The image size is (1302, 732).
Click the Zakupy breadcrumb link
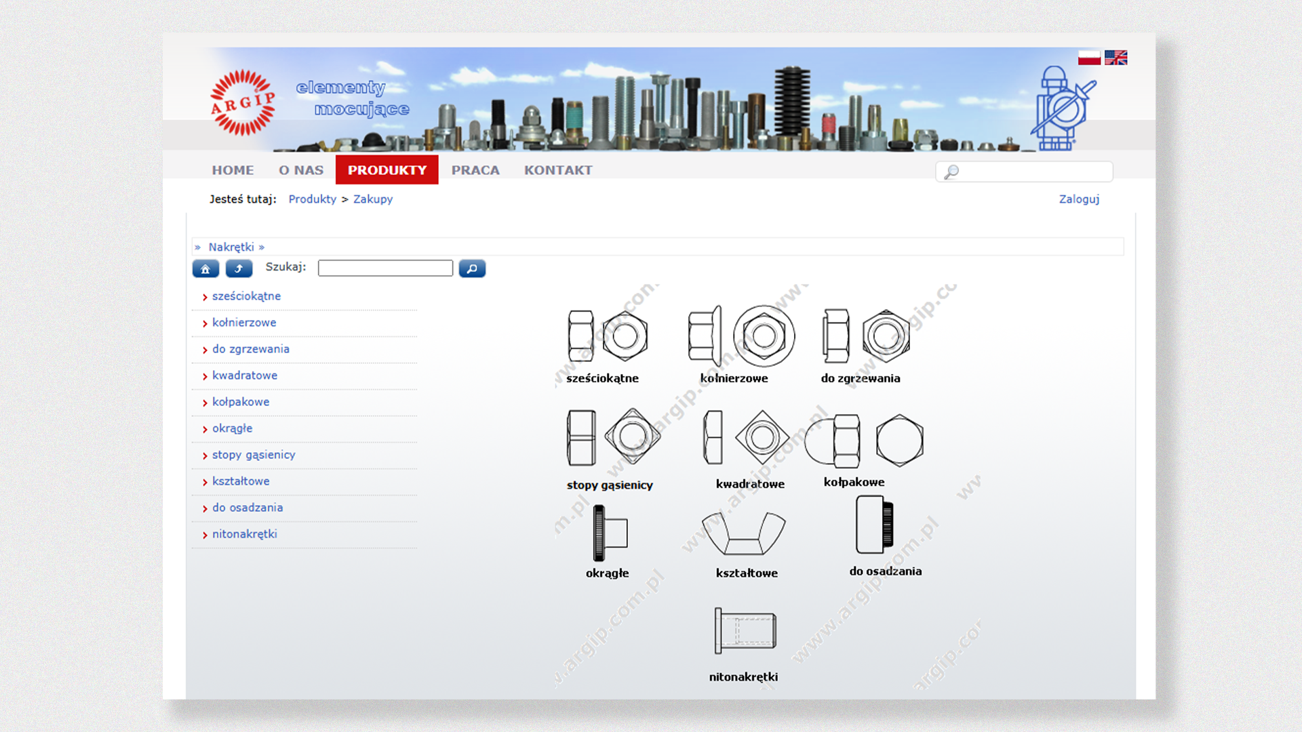(372, 199)
